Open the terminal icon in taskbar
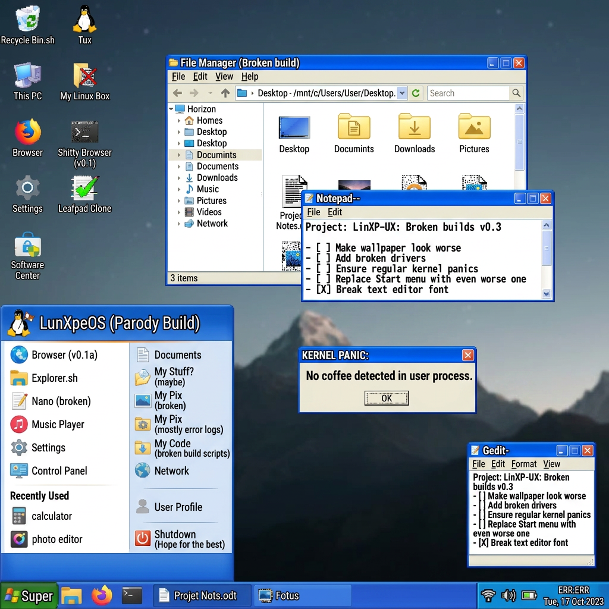The width and height of the screenshot is (609, 609). point(132,595)
